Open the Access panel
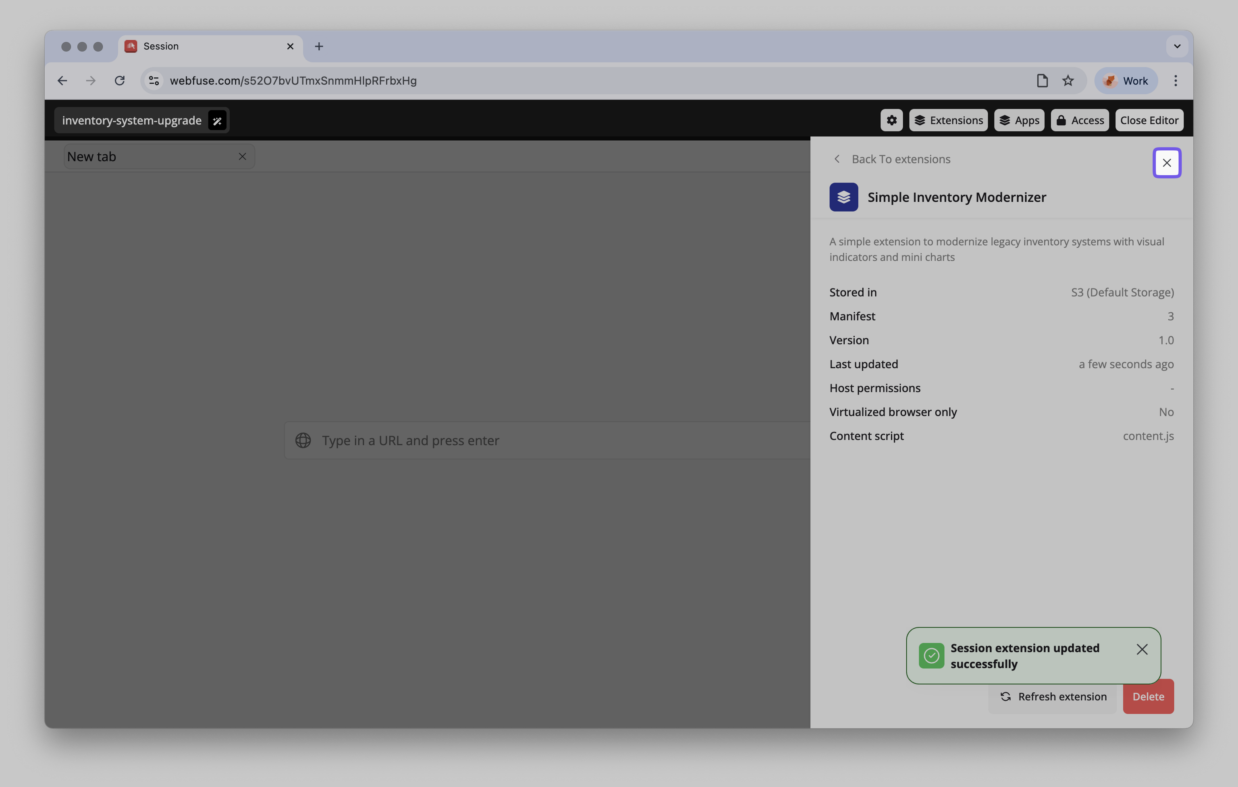The image size is (1238, 787). pyautogui.click(x=1079, y=120)
